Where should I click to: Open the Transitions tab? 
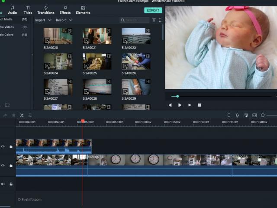[x=46, y=10]
